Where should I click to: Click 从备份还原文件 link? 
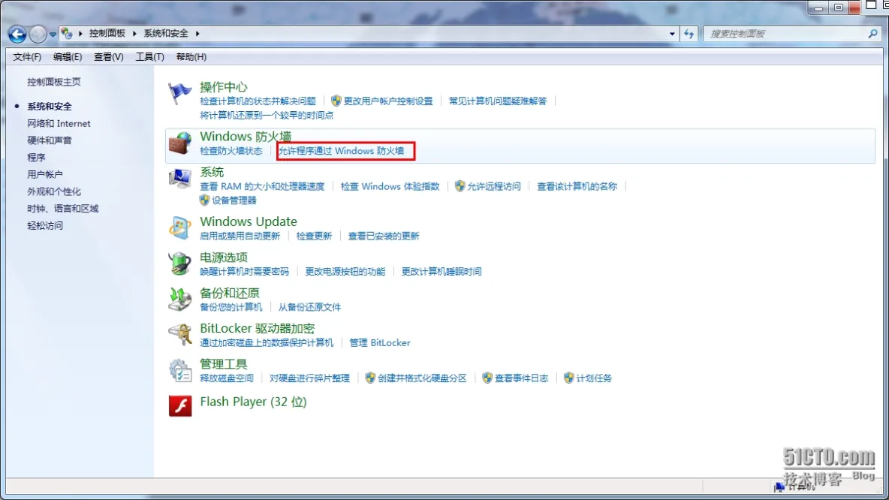click(x=309, y=307)
